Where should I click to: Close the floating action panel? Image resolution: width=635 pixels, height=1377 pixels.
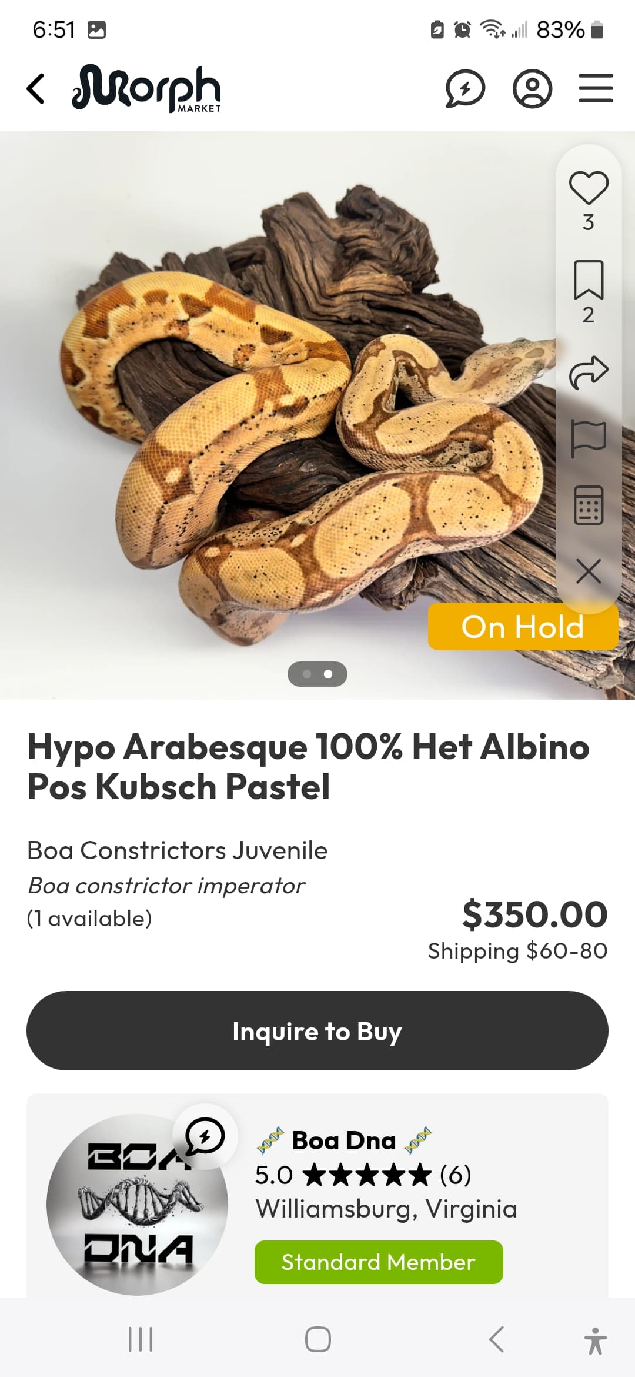click(589, 571)
